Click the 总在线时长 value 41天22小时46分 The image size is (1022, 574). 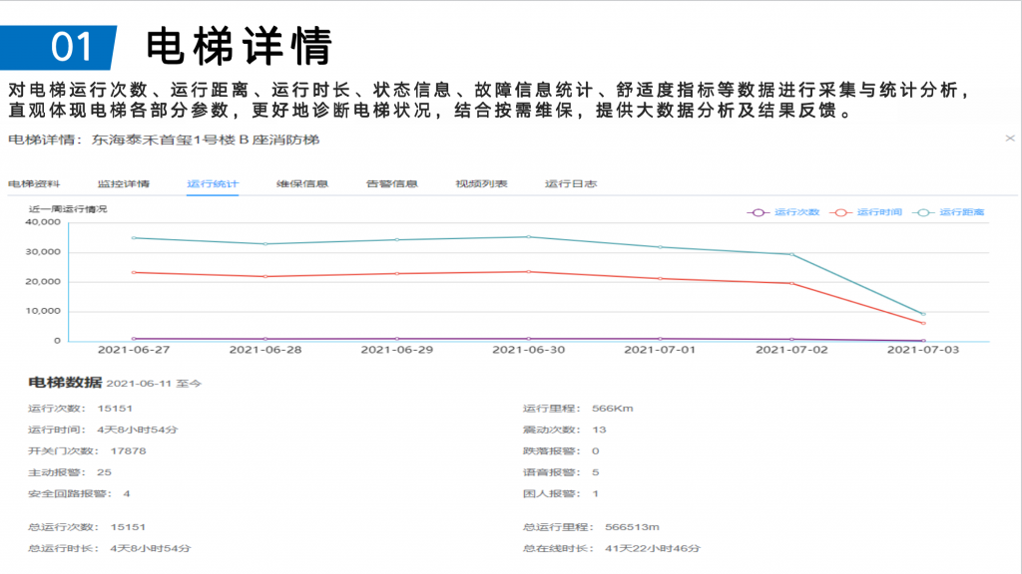coord(653,549)
